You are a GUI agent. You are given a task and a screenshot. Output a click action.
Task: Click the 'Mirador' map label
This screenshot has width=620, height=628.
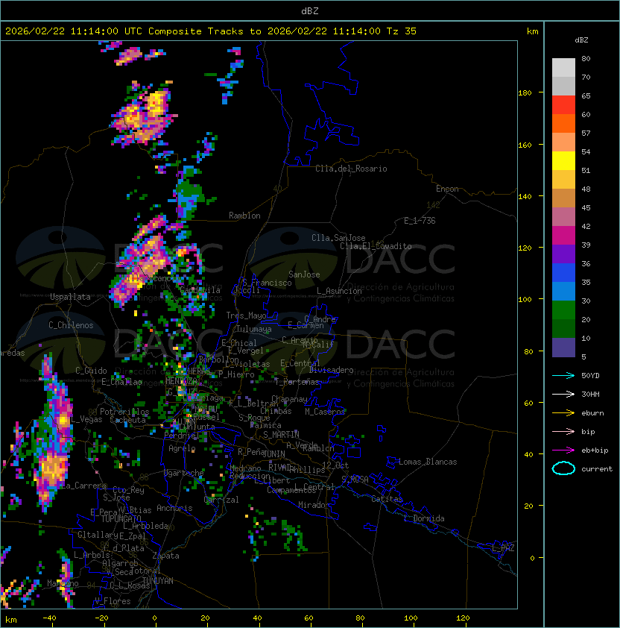point(314,505)
